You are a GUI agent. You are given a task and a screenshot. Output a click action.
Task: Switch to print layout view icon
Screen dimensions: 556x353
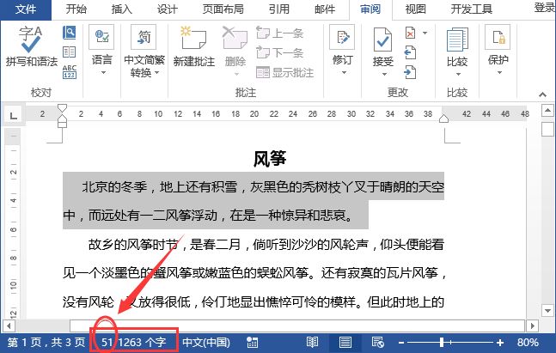pyautogui.click(x=345, y=343)
